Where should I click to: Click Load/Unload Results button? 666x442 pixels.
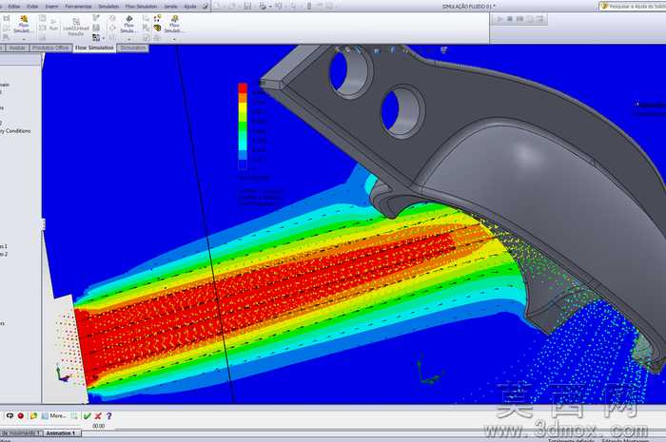[76, 28]
